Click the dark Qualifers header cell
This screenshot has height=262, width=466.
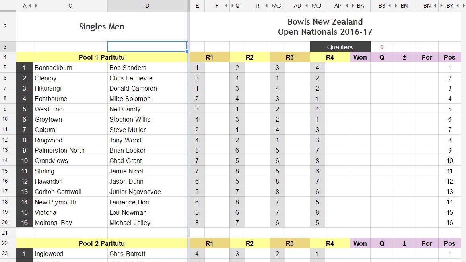340,47
